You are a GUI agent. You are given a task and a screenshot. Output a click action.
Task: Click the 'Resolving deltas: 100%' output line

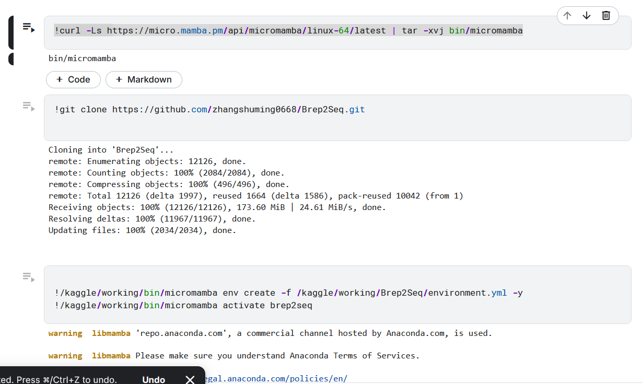pyautogui.click(x=152, y=219)
